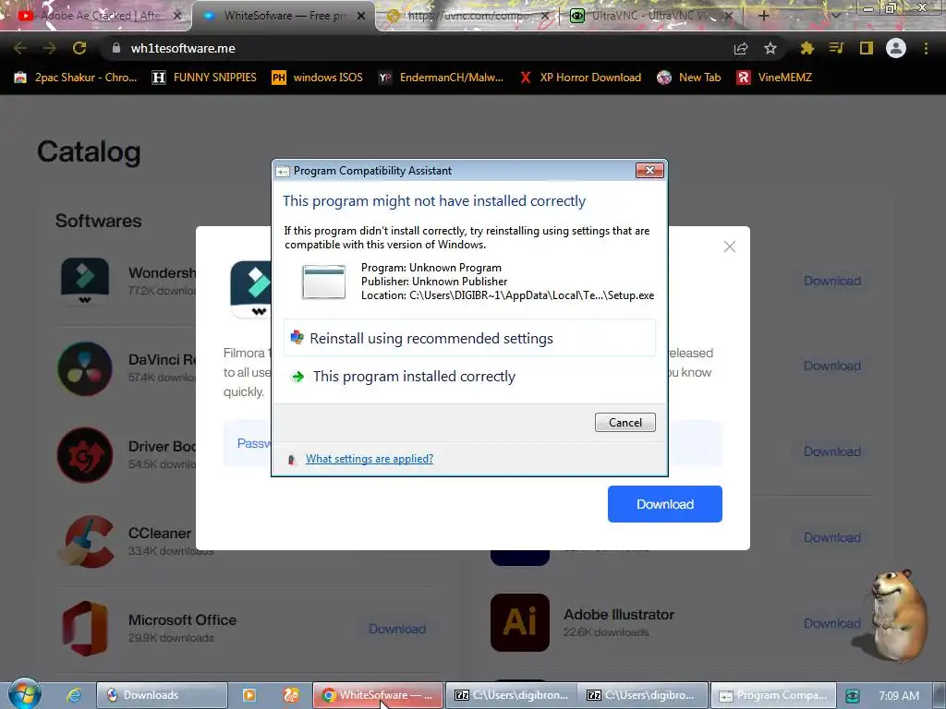Open Chrome extensions puzzle icon
The height and width of the screenshot is (709, 946).
click(x=807, y=48)
